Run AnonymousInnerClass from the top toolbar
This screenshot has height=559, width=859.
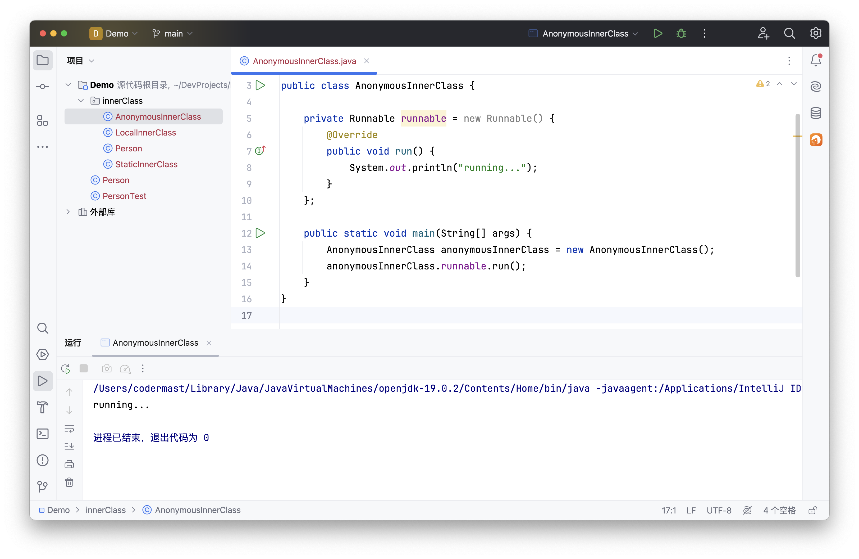[657, 34]
